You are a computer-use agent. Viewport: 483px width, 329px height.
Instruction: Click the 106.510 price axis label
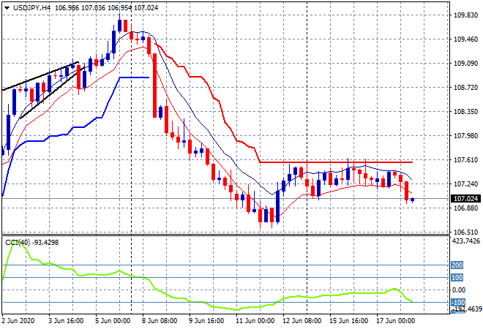coord(465,232)
